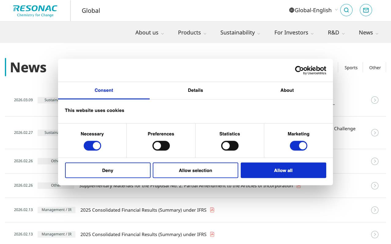391x244 pixels.
Task: Switch to the Details tab
Action: point(195,90)
